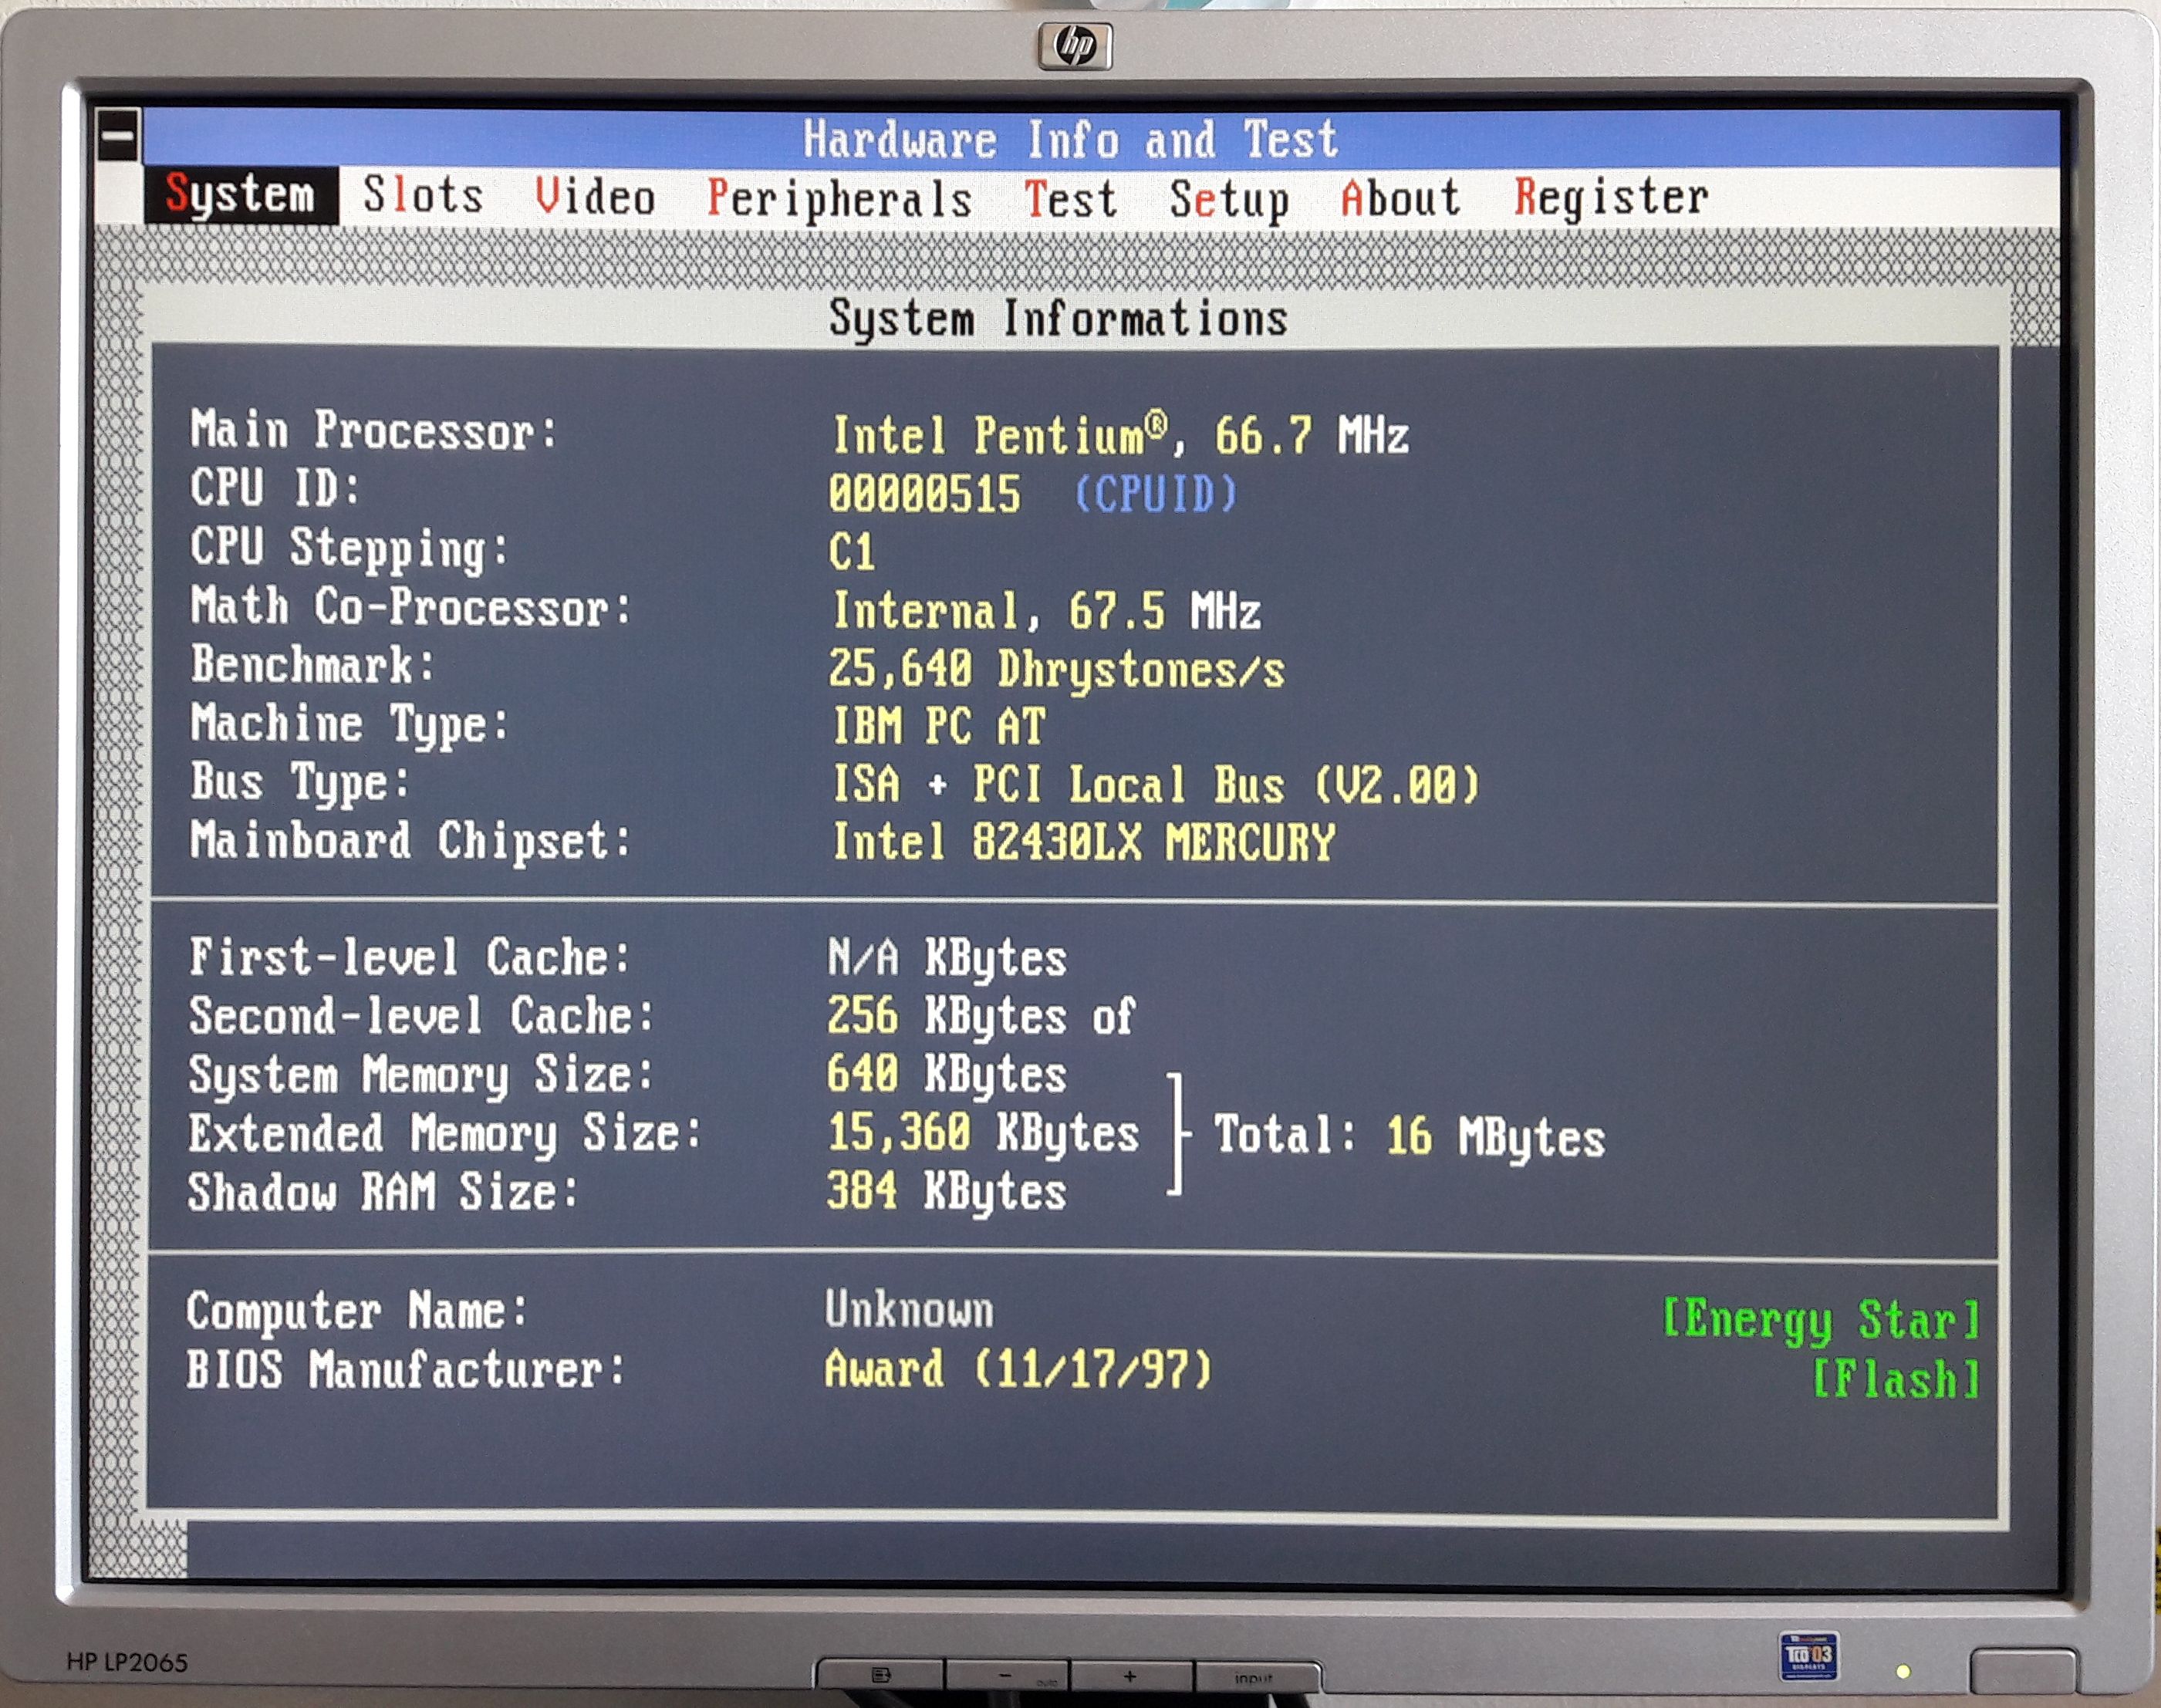This screenshot has width=2161, height=1708.
Task: Click the System Memory Size label
Action: (x=421, y=1076)
